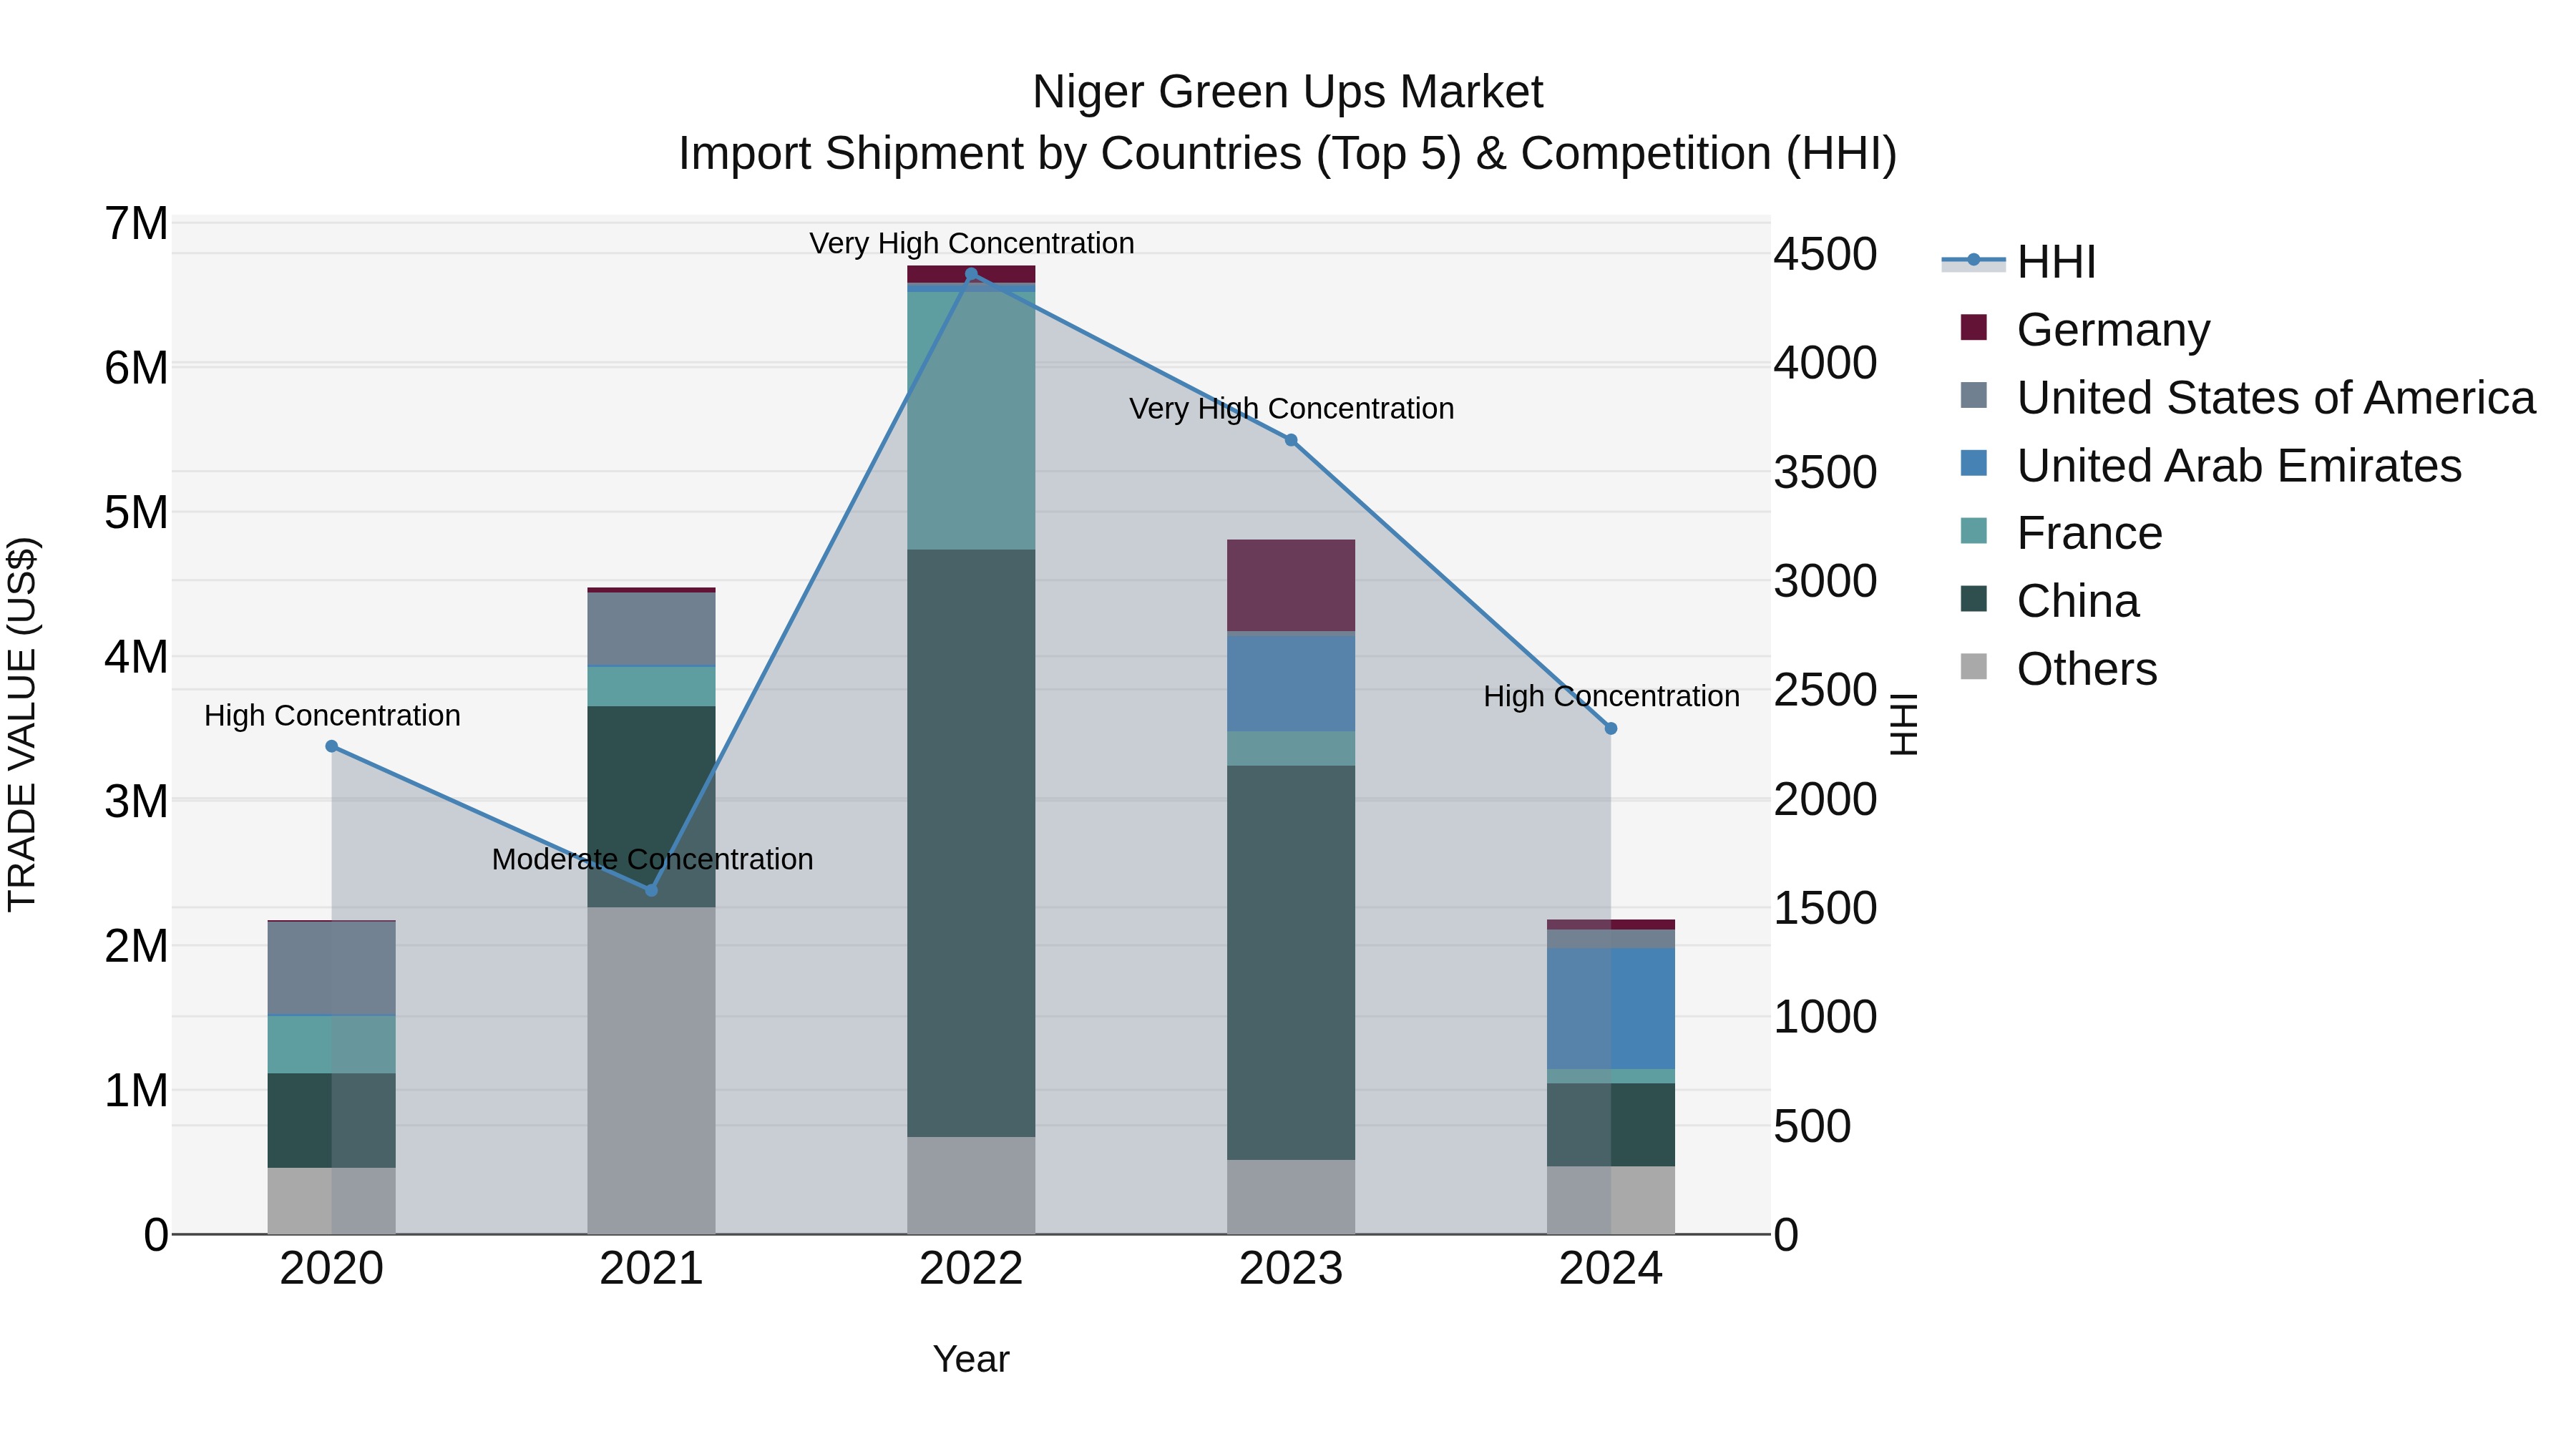Click the 7M y-axis tick label

click(x=136, y=224)
